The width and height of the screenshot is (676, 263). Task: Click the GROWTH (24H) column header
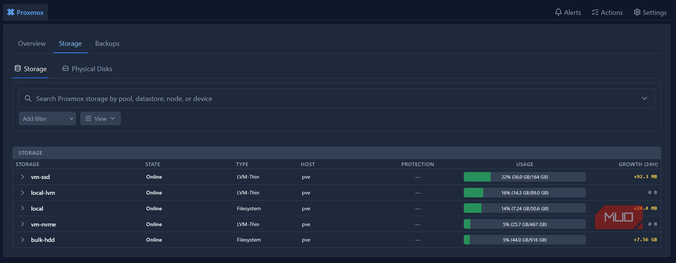[638, 164]
